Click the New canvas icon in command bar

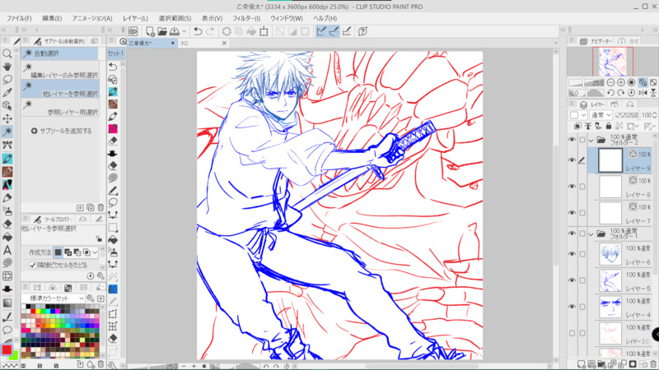point(150,31)
